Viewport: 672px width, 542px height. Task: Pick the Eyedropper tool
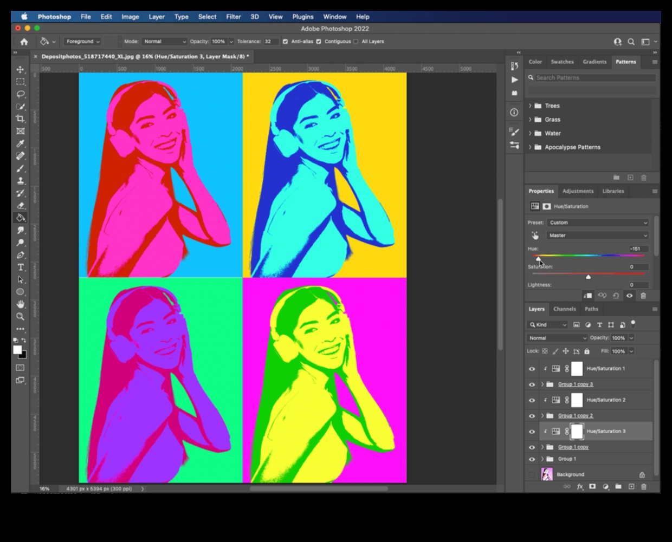click(21, 143)
